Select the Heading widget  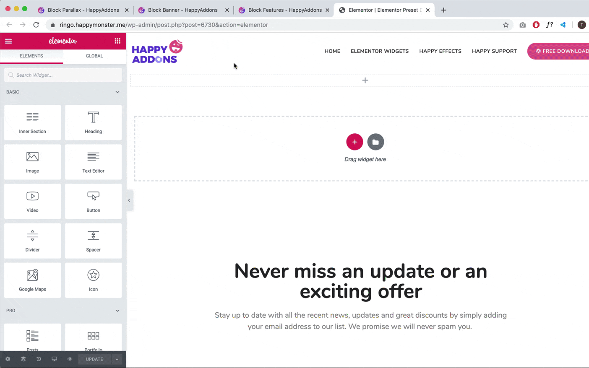click(93, 122)
